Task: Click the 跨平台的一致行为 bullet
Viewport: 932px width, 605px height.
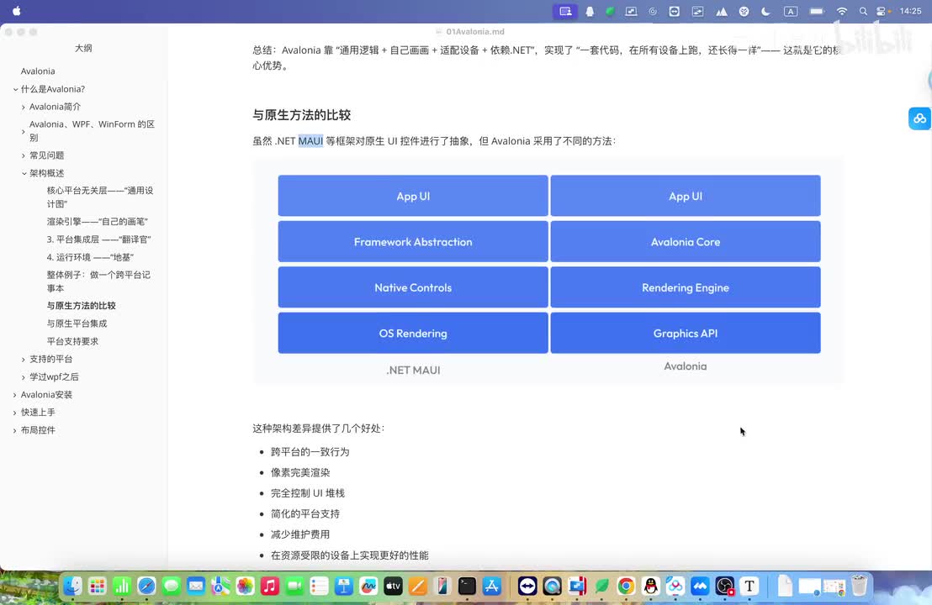Action: coord(310,452)
